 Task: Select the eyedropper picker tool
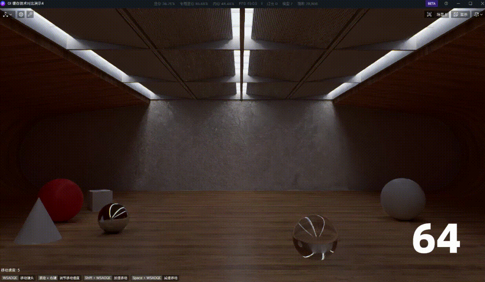point(30,14)
